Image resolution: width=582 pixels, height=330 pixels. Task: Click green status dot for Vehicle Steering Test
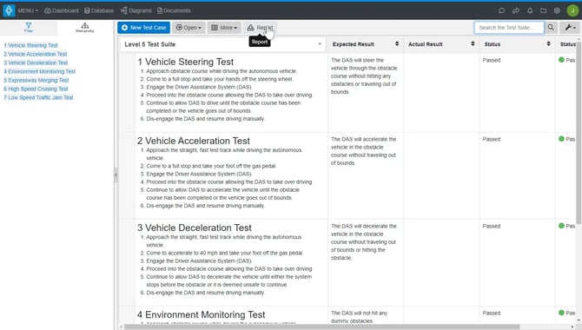561,60
